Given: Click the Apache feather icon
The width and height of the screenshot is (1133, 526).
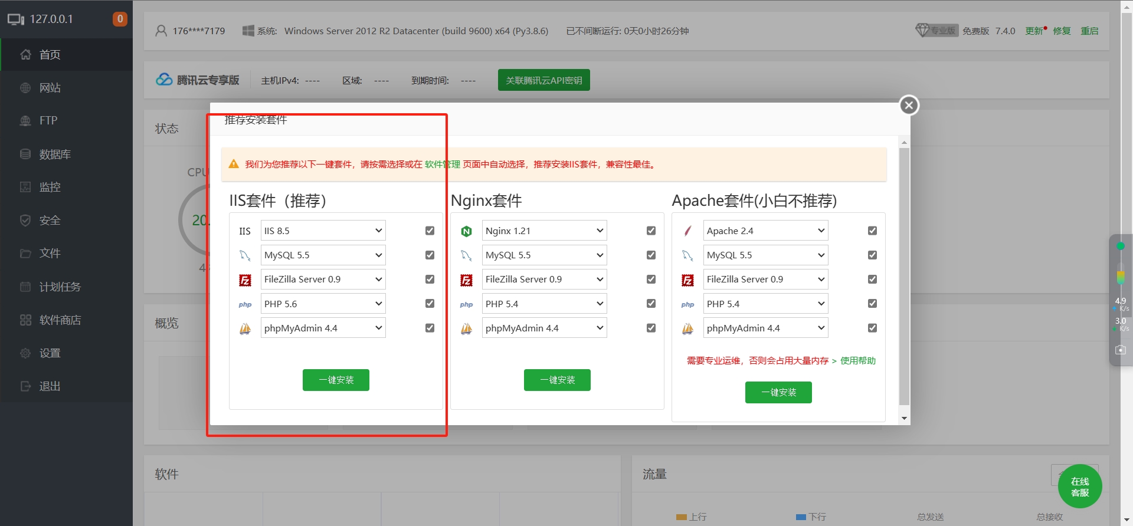Looking at the screenshot, I should point(687,231).
